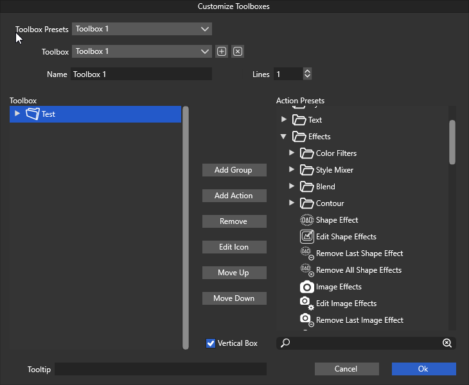Click the Remove All Shape Effects icon
This screenshot has height=385, width=469.
point(307,270)
